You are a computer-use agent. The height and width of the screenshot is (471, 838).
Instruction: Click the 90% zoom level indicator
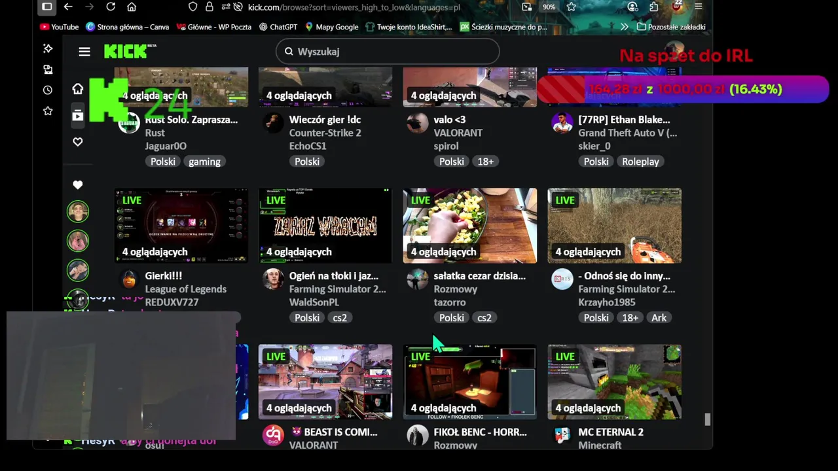pos(549,7)
